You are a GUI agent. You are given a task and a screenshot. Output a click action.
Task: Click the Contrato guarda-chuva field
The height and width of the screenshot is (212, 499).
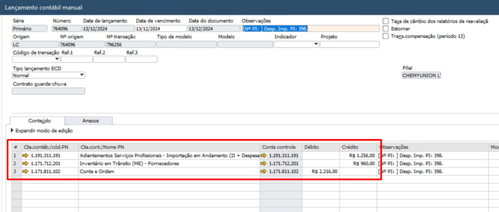[x=49, y=91]
